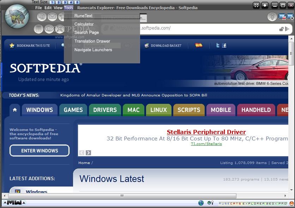Open the HANDHELD category tab
295x208 pixels.
tap(256, 110)
